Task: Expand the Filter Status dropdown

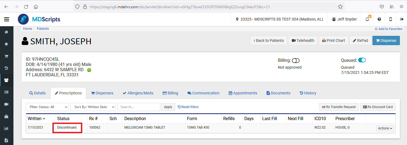Action: point(47,107)
